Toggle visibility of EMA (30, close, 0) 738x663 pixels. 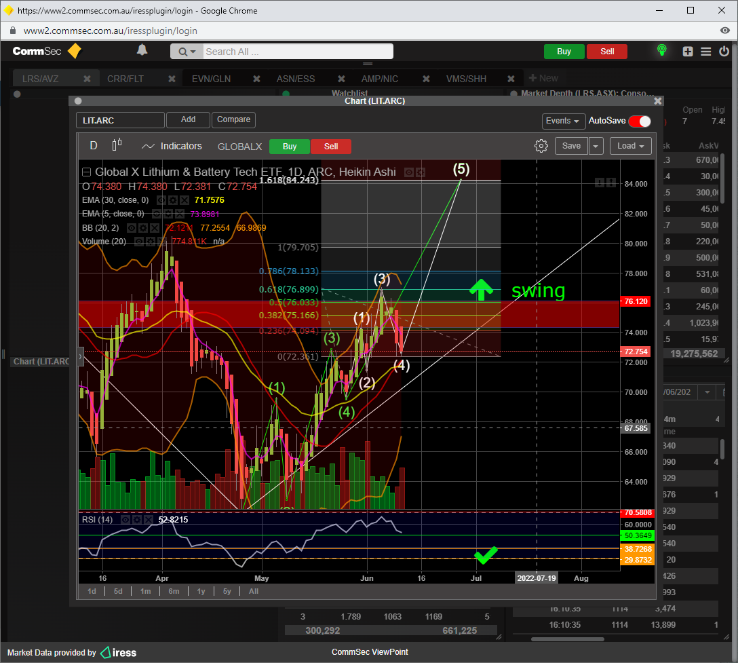pos(161,200)
